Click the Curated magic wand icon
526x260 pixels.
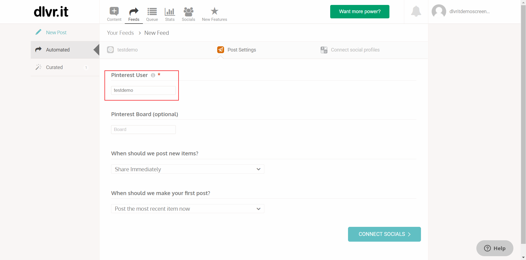pyautogui.click(x=38, y=67)
